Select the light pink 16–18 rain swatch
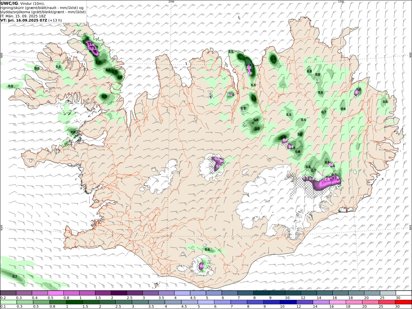 point(338,302)
